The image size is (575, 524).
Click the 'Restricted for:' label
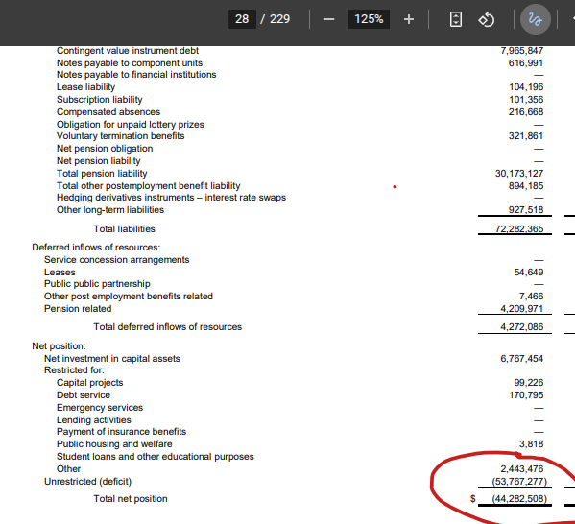click(75, 370)
